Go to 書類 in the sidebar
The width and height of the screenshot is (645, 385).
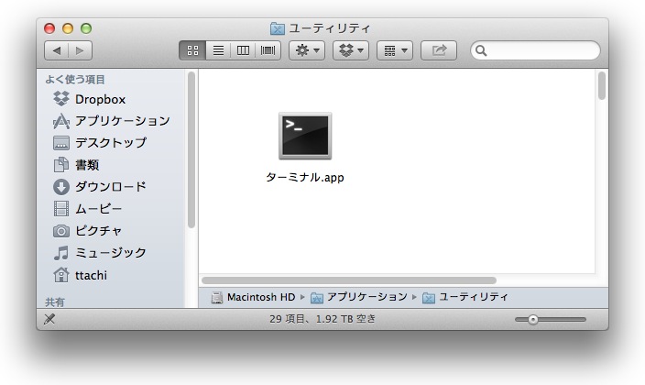click(87, 165)
